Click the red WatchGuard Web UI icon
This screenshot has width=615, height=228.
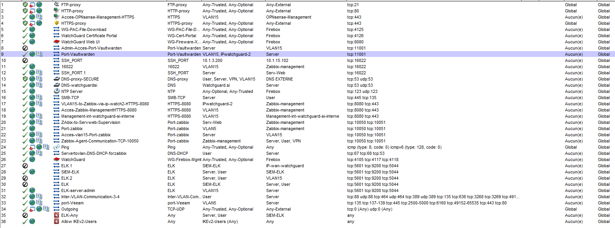[57, 42]
